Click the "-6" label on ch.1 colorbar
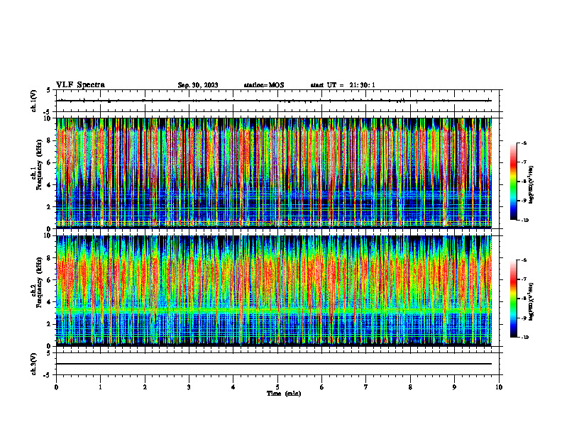This screenshot has width=562, height=434. pyautogui.click(x=524, y=143)
